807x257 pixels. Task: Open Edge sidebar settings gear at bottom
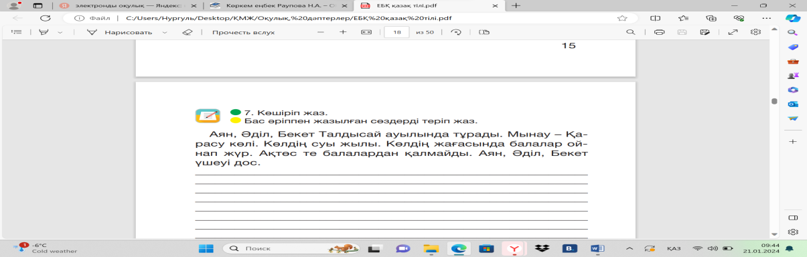793,232
